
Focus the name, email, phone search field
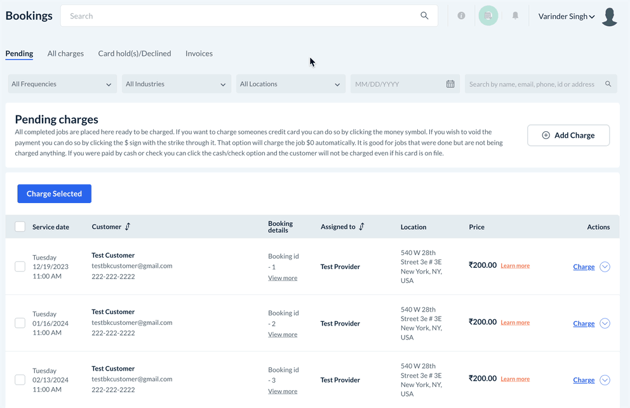533,84
